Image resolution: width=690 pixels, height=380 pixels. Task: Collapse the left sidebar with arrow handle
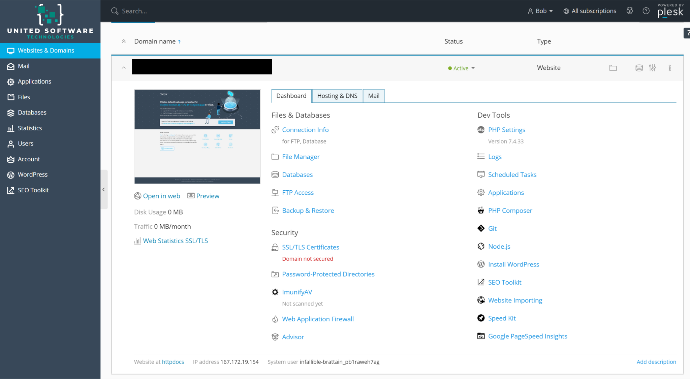click(104, 190)
